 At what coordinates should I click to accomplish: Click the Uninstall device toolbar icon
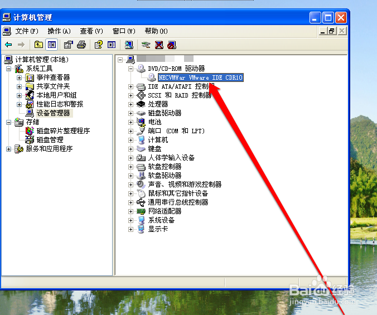click(159, 45)
